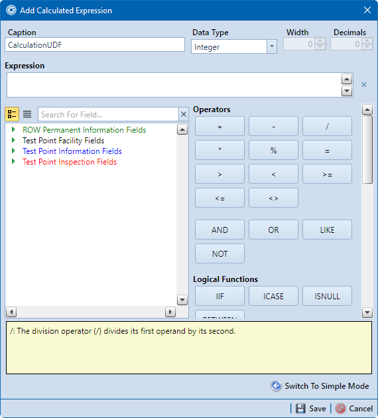
Task: Insert the less-or-equal operator
Action: tap(220, 198)
